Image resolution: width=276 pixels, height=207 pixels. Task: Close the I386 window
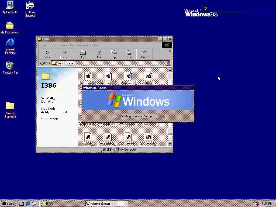(x=170, y=39)
